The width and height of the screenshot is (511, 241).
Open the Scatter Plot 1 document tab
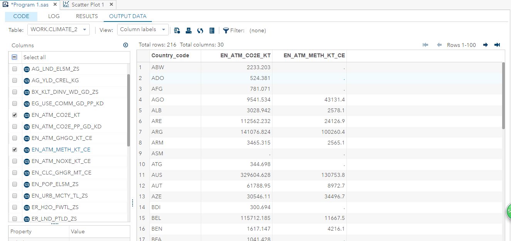[x=88, y=5]
